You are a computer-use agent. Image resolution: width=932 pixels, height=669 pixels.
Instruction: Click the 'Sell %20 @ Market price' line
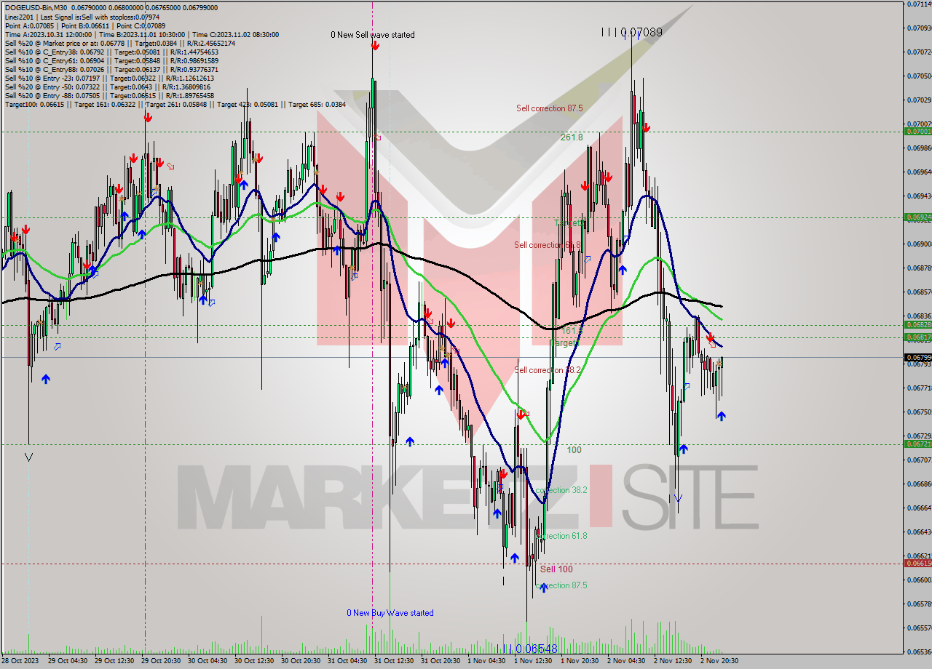point(119,43)
